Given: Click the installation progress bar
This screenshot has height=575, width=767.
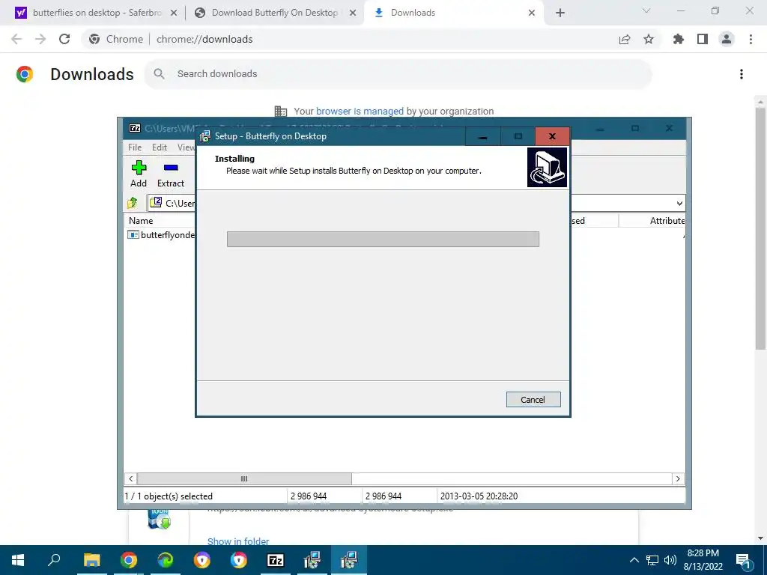Looking at the screenshot, I should 383,239.
